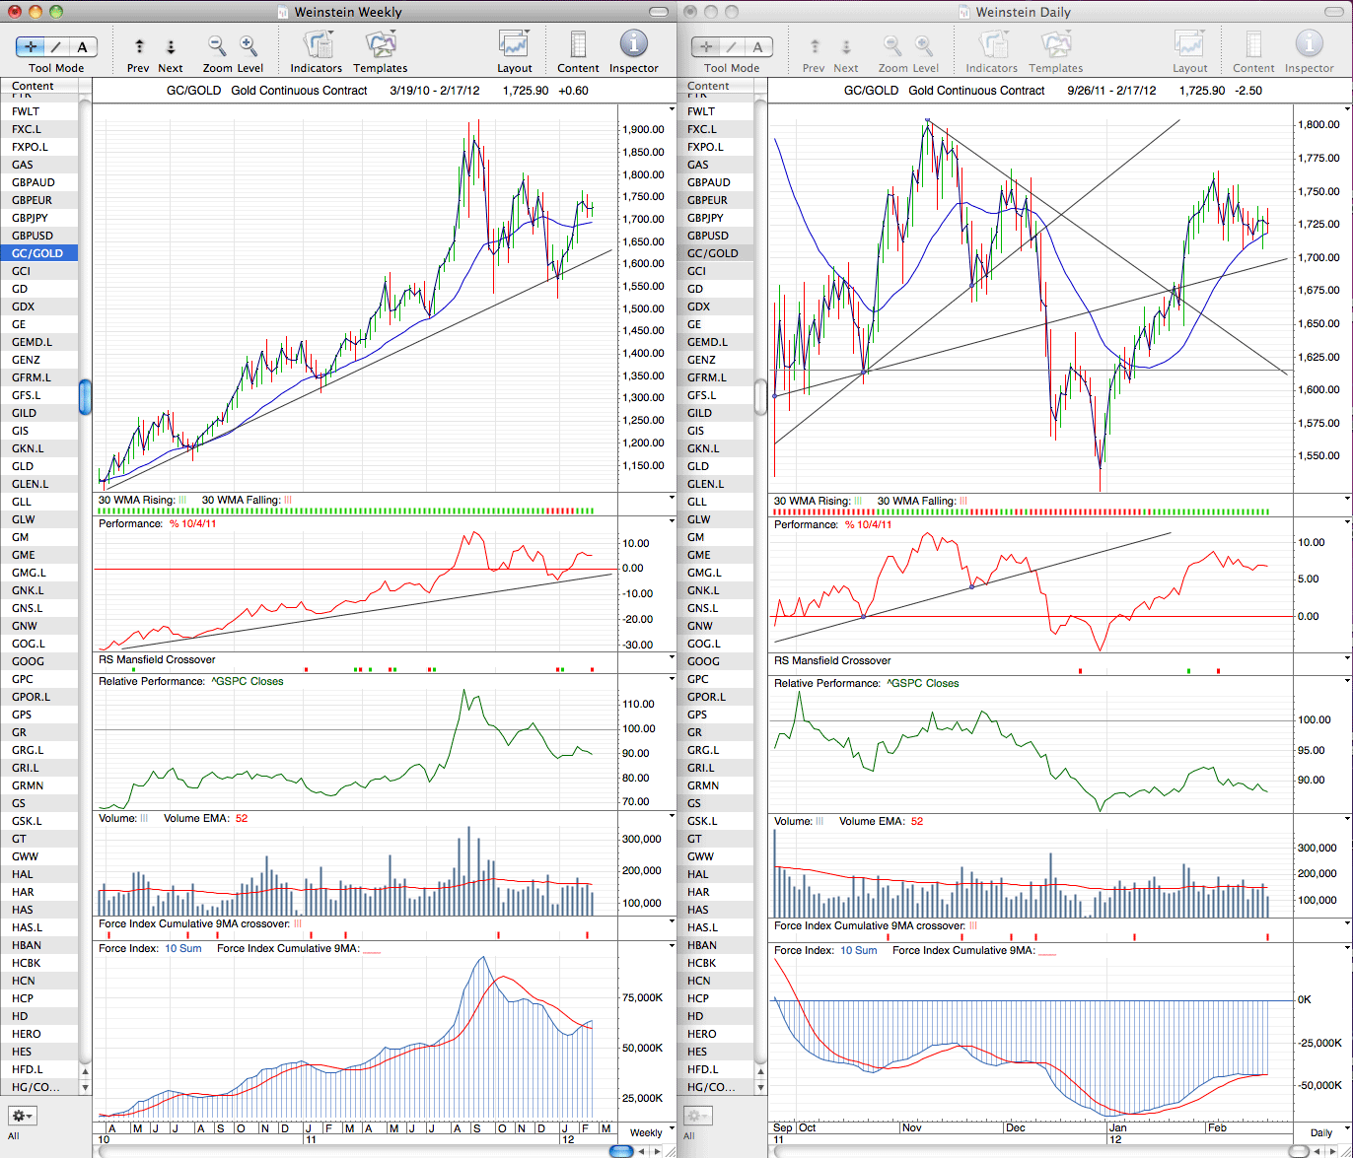
Task: Zoom in the Daily chart
Action: (x=924, y=45)
